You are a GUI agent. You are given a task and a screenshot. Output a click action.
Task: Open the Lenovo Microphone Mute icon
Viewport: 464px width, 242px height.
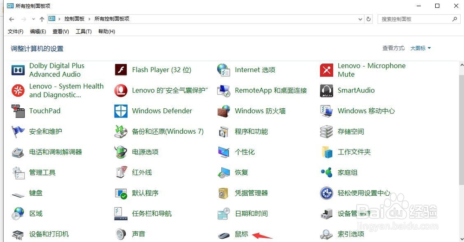coord(326,70)
